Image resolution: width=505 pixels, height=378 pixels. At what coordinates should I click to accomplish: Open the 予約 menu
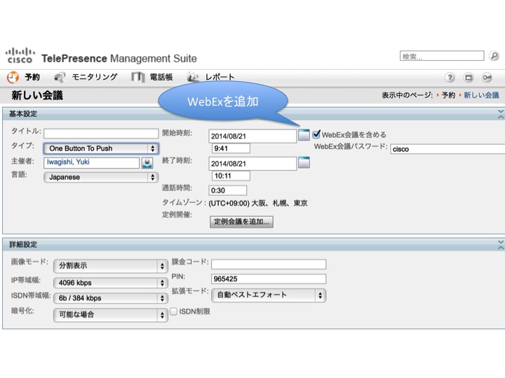[x=25, y=77]
